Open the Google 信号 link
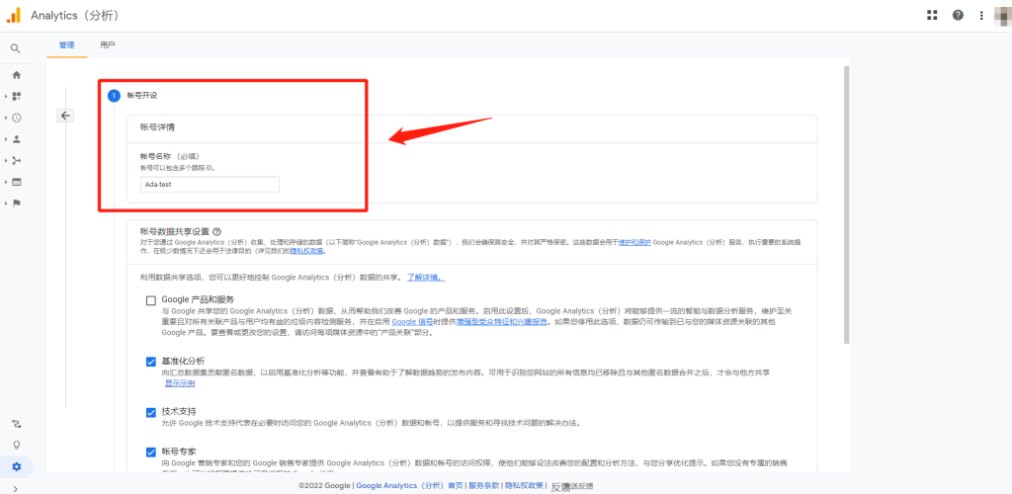Screen dimensions: 1012x494 click(x=412, y=321)
